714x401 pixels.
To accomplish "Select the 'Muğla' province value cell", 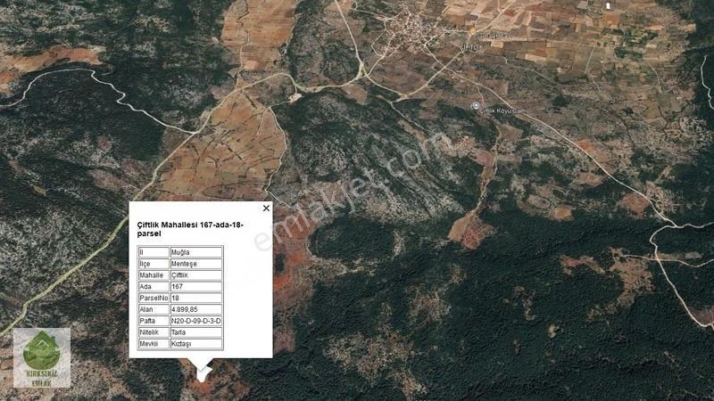I will (x=196, y=252).
